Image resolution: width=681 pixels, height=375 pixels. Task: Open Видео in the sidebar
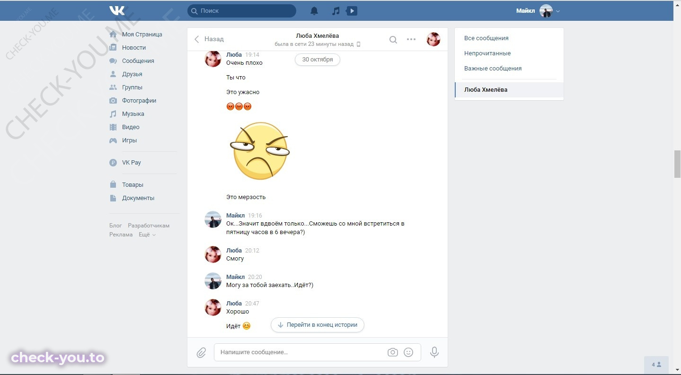[x=131, y=127]
